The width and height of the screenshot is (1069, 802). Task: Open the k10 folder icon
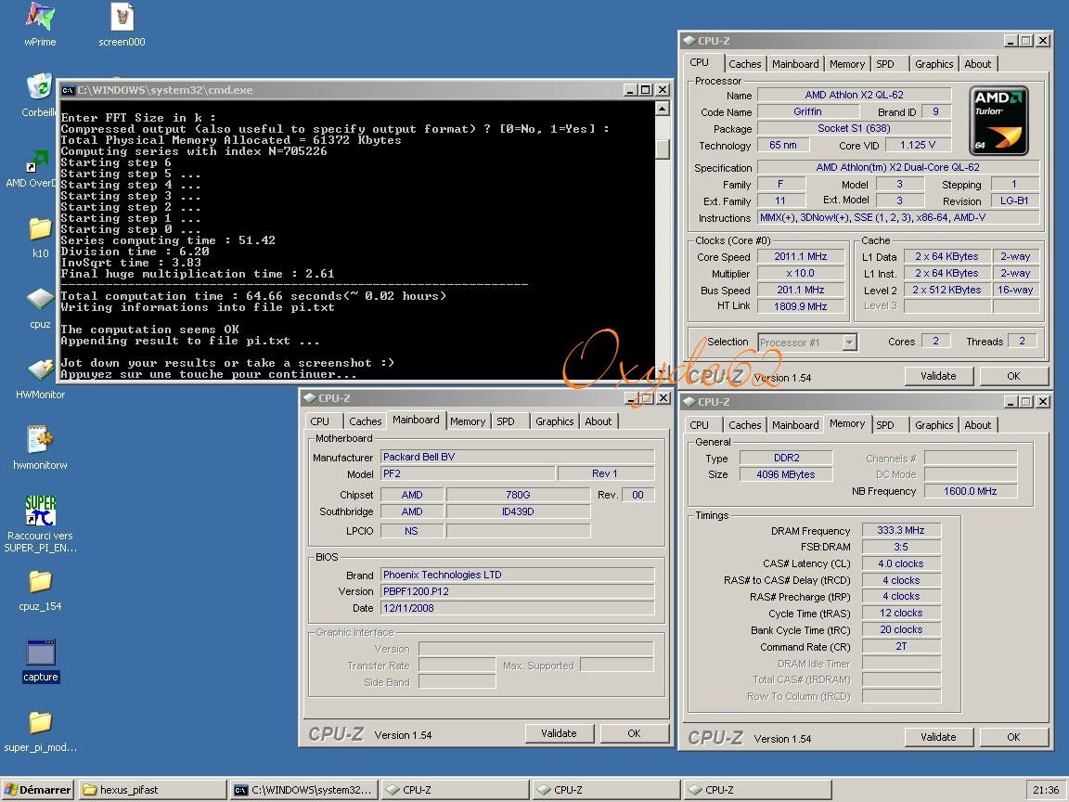[40, 228]
